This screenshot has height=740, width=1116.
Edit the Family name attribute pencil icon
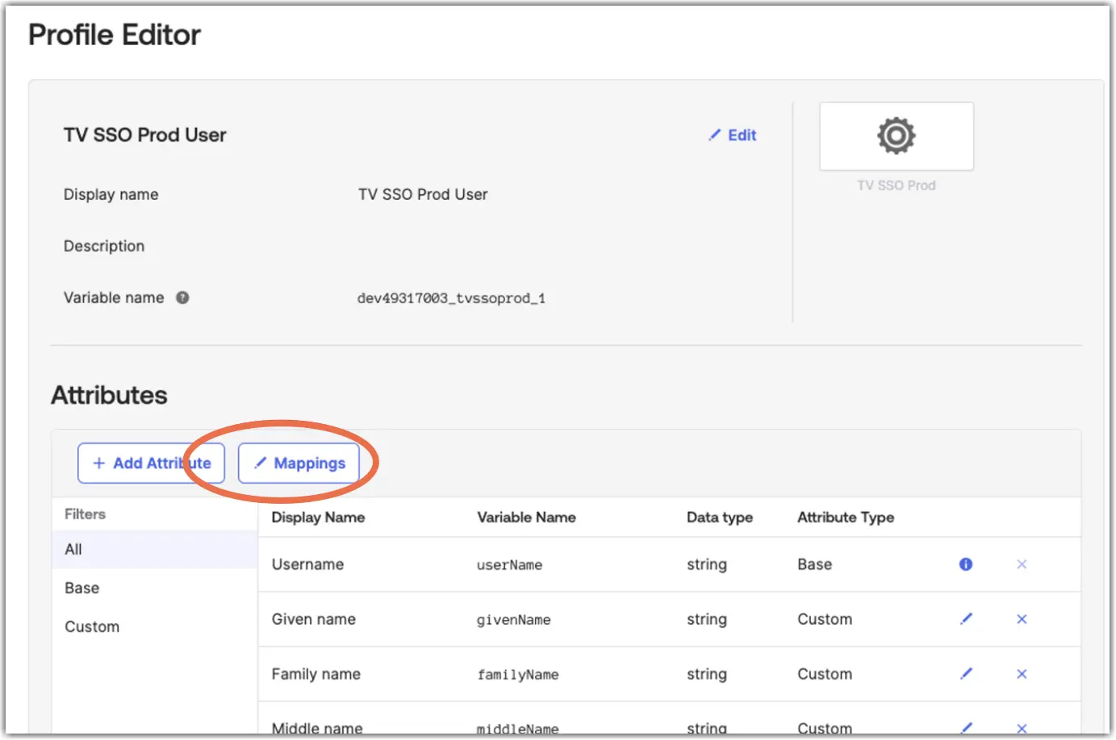966,674
